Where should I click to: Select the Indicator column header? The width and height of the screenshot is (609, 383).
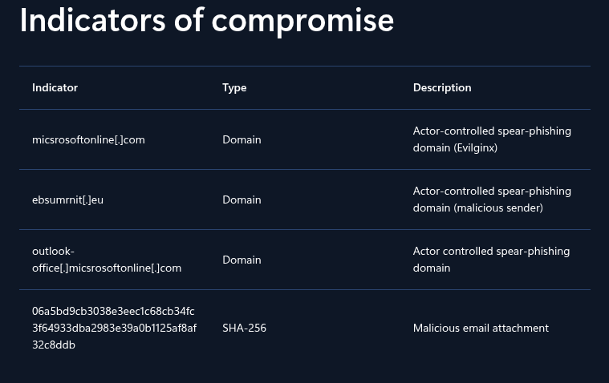coord(55,87)
